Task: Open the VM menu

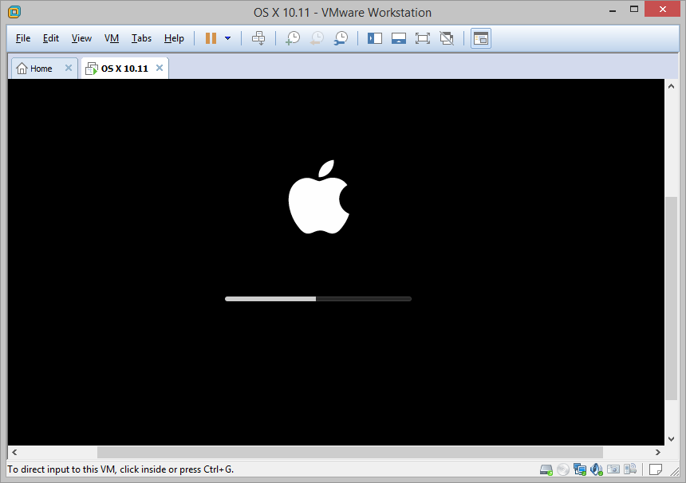Action: coord(112,38)
